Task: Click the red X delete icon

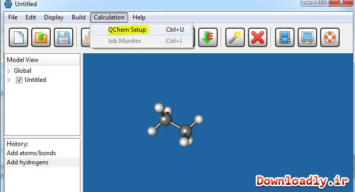Action: [258, 37]
